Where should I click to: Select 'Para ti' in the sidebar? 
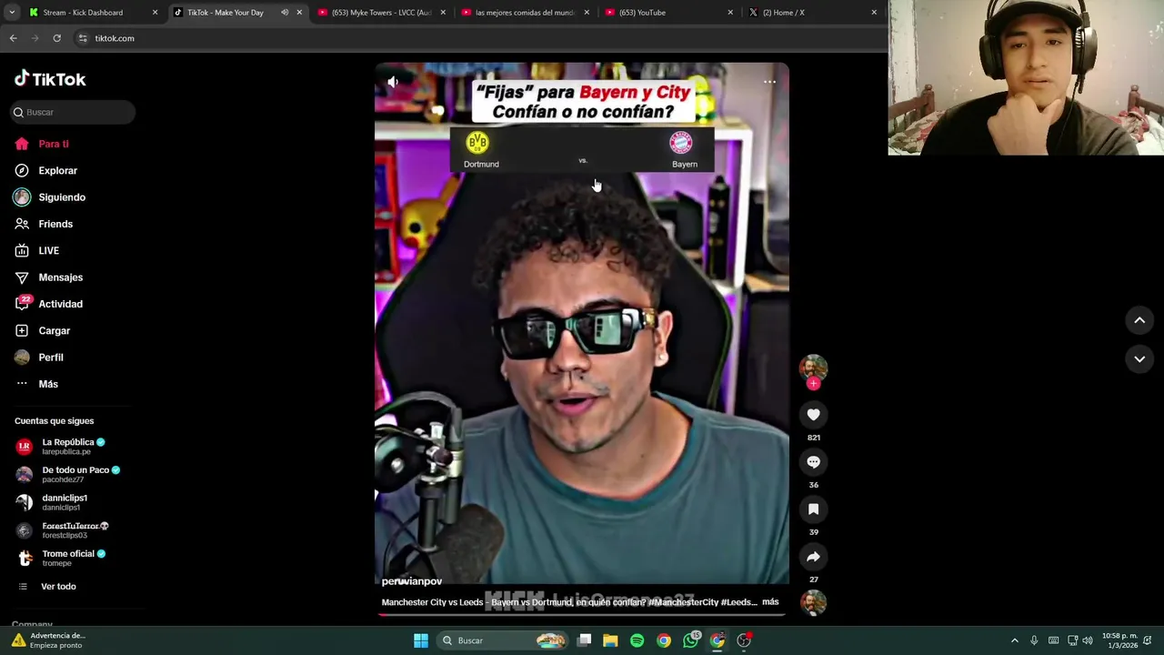pyautogui.click(x=42, y=144)
